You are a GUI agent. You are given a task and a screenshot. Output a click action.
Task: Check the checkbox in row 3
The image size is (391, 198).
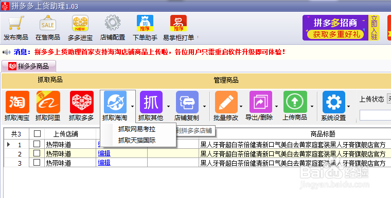pos(37,163)
